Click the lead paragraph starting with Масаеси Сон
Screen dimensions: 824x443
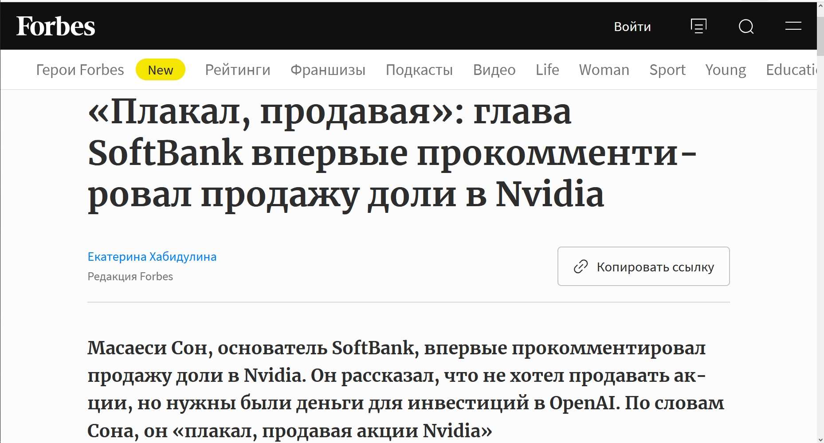pos(406,389)
